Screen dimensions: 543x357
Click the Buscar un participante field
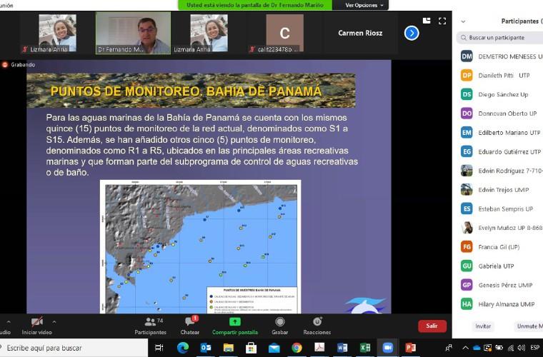(500, 38)
